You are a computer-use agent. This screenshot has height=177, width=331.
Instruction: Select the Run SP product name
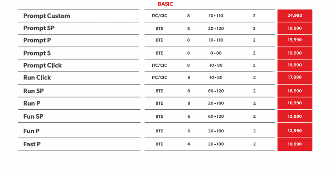coord(34,91)
